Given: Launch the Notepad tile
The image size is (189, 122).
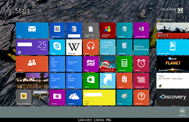Looking at the screenshot, I should [124, 31].
